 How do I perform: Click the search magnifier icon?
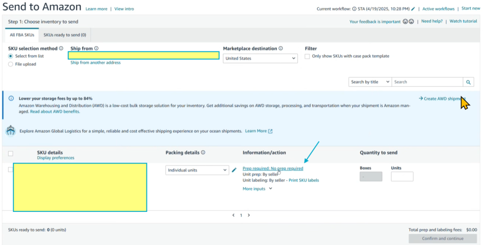(469, 82)
